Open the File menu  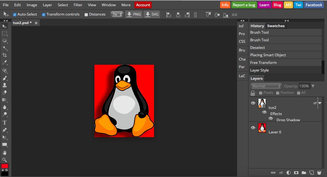coord(6,5)
